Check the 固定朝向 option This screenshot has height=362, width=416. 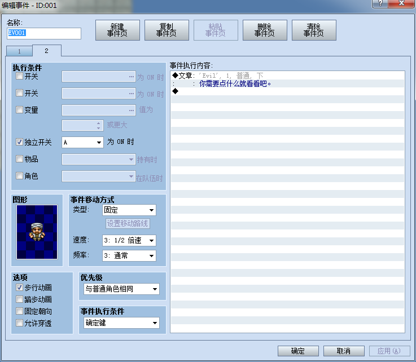(x=19, y=311)
